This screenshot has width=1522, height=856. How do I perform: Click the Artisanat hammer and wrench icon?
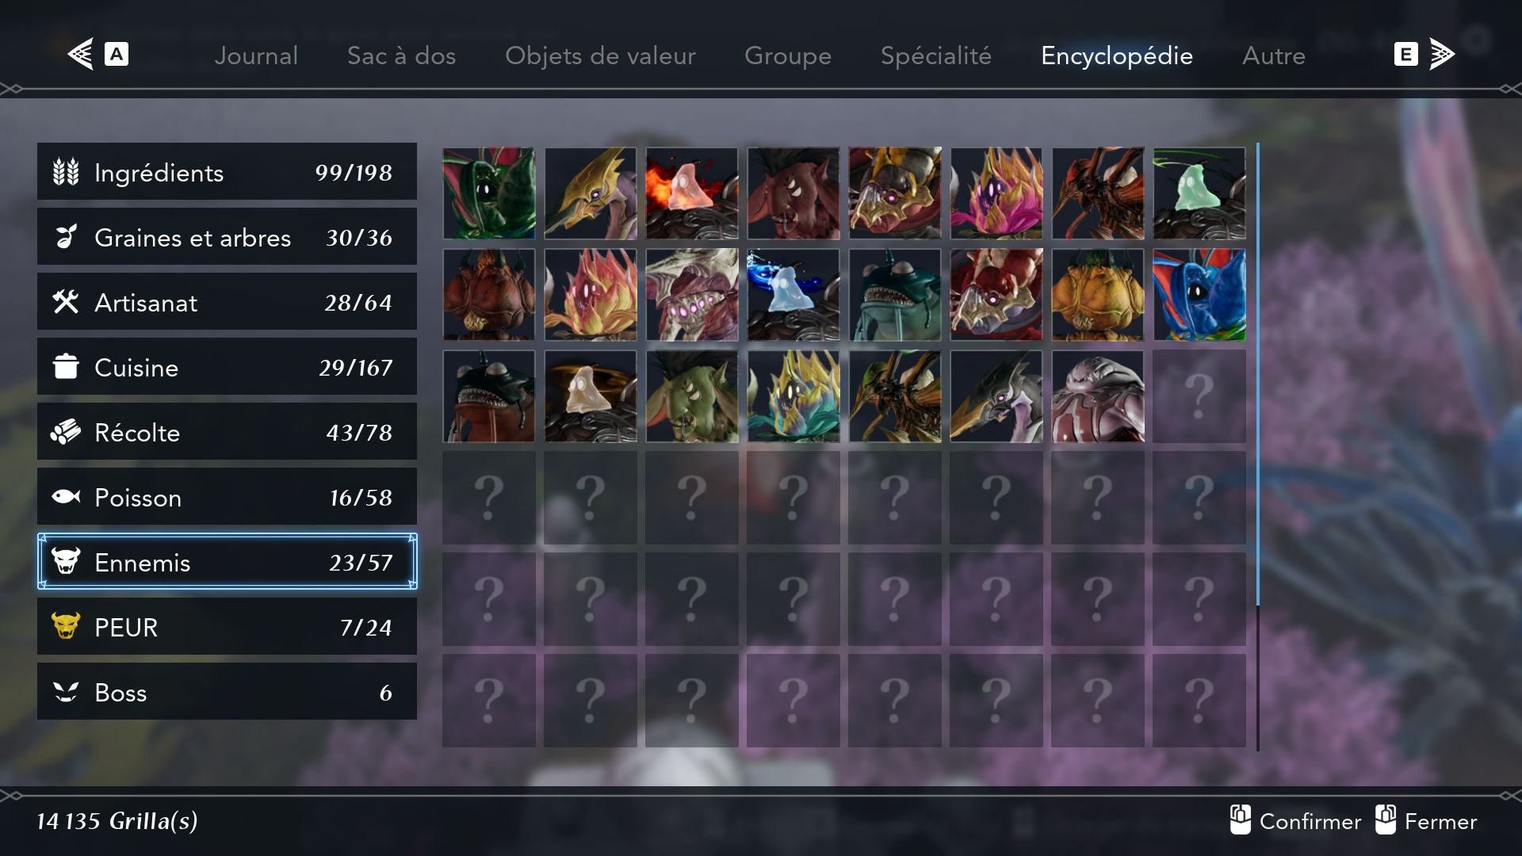click(66, 302)
